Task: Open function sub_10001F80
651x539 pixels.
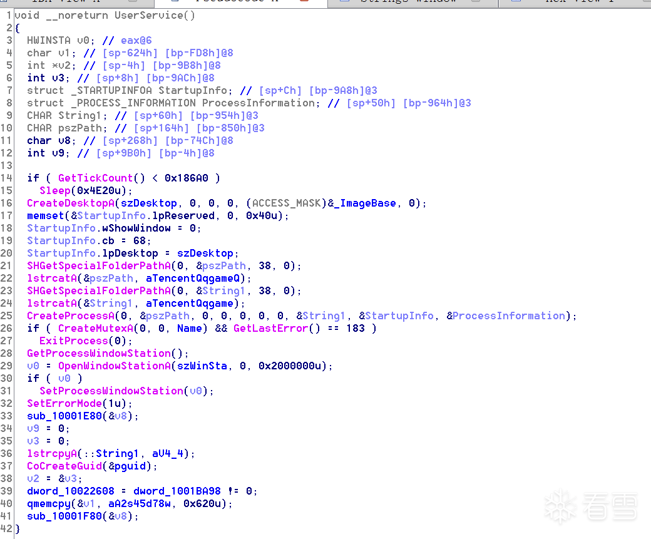Action: tap(64, 516)
